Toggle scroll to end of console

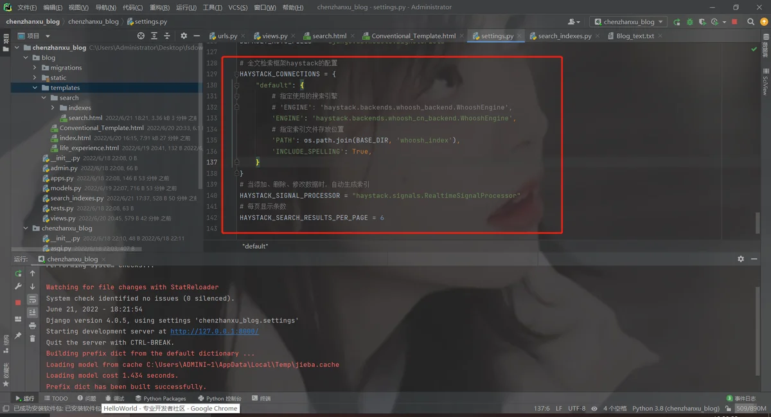[x=32, y=312]
